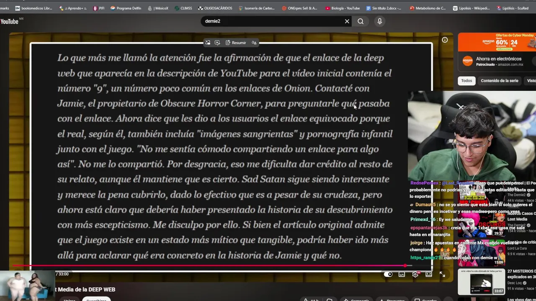Screen dimensions: 536x301
Task: Click the Suscribirse button
Action: (x=96, y=299)
